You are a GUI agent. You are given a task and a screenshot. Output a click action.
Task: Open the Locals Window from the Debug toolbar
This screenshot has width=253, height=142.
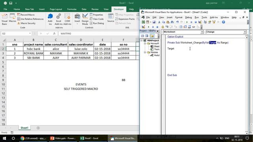coord(181,27)
